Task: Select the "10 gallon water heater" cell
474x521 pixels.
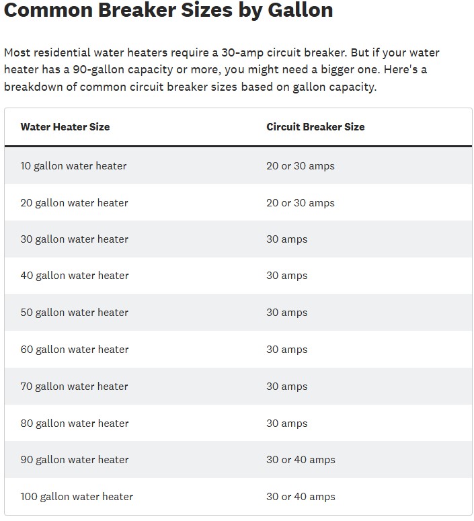Action: [x=73, y=166]
